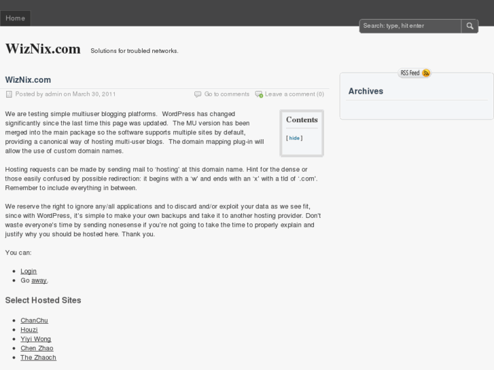Jump to comments via Go to comments

click(227, 94)
